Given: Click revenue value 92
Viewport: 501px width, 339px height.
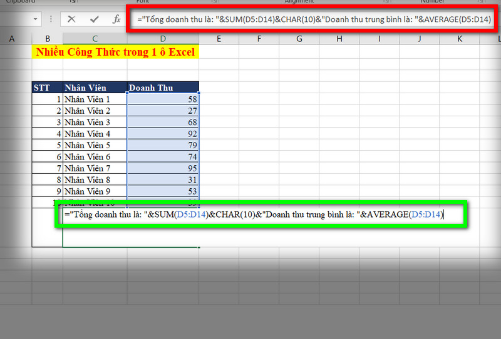Looking at the screenshot, I should pos(163,134).
